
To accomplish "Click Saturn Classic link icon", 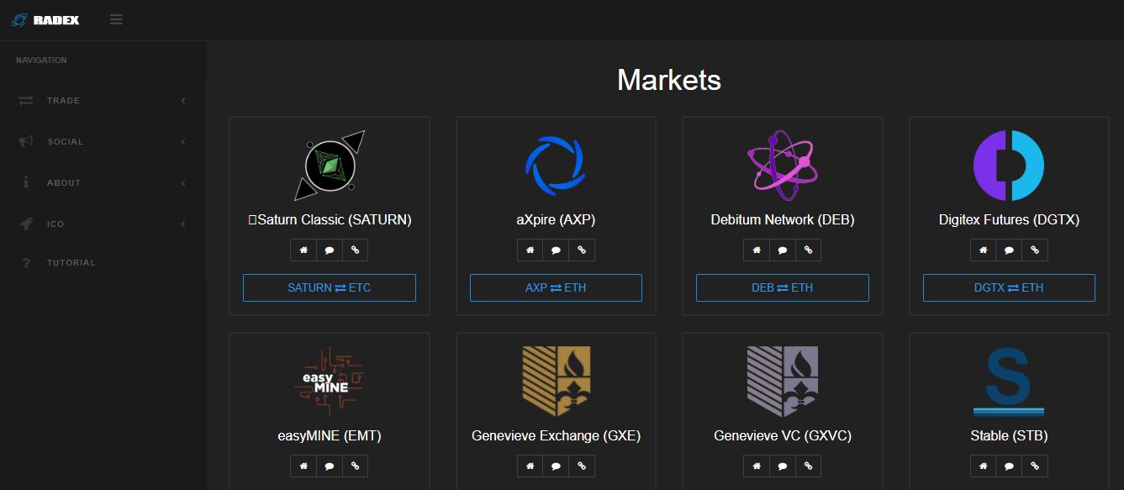I will point(355,250).
